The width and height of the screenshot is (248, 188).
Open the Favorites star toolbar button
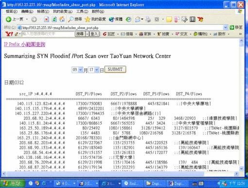click(95, 19)
